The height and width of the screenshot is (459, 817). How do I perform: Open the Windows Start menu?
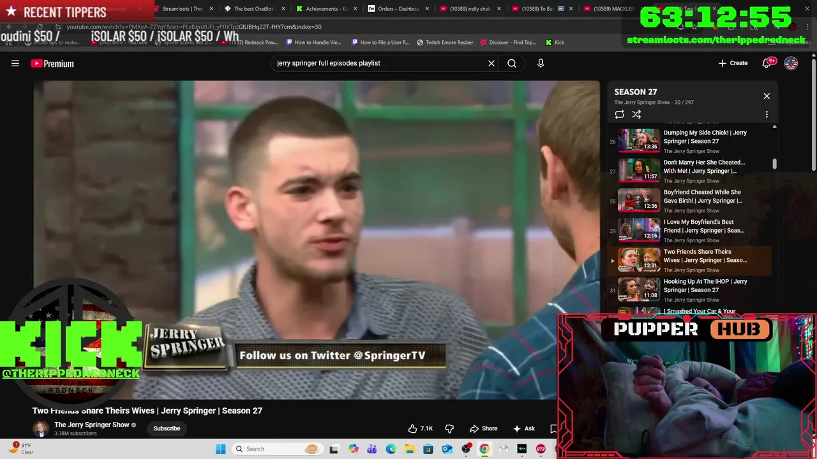click(x=220, y=449)
